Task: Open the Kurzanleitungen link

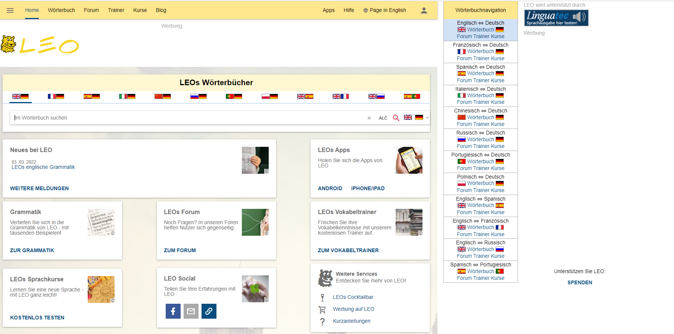Action: click(352, 321)
